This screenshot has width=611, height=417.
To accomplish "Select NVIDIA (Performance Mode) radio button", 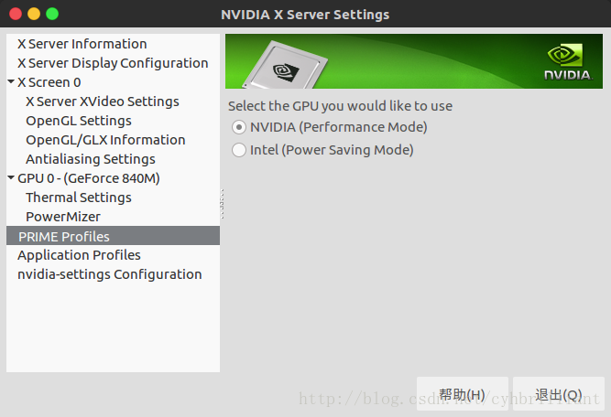I will [x=239, y=127].
